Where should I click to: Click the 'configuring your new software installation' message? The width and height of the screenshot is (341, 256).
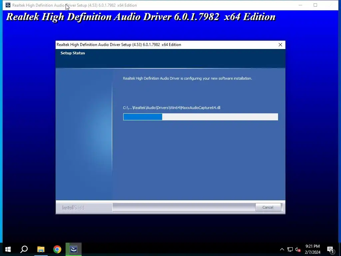[x=187, y=78]
